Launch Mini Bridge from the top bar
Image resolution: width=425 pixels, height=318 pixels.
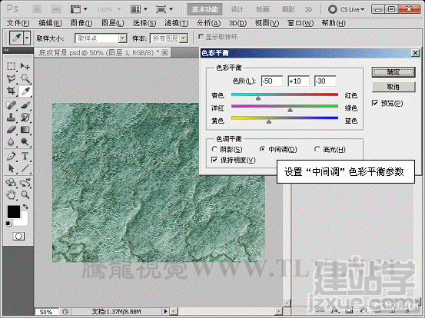click(56, 9)
